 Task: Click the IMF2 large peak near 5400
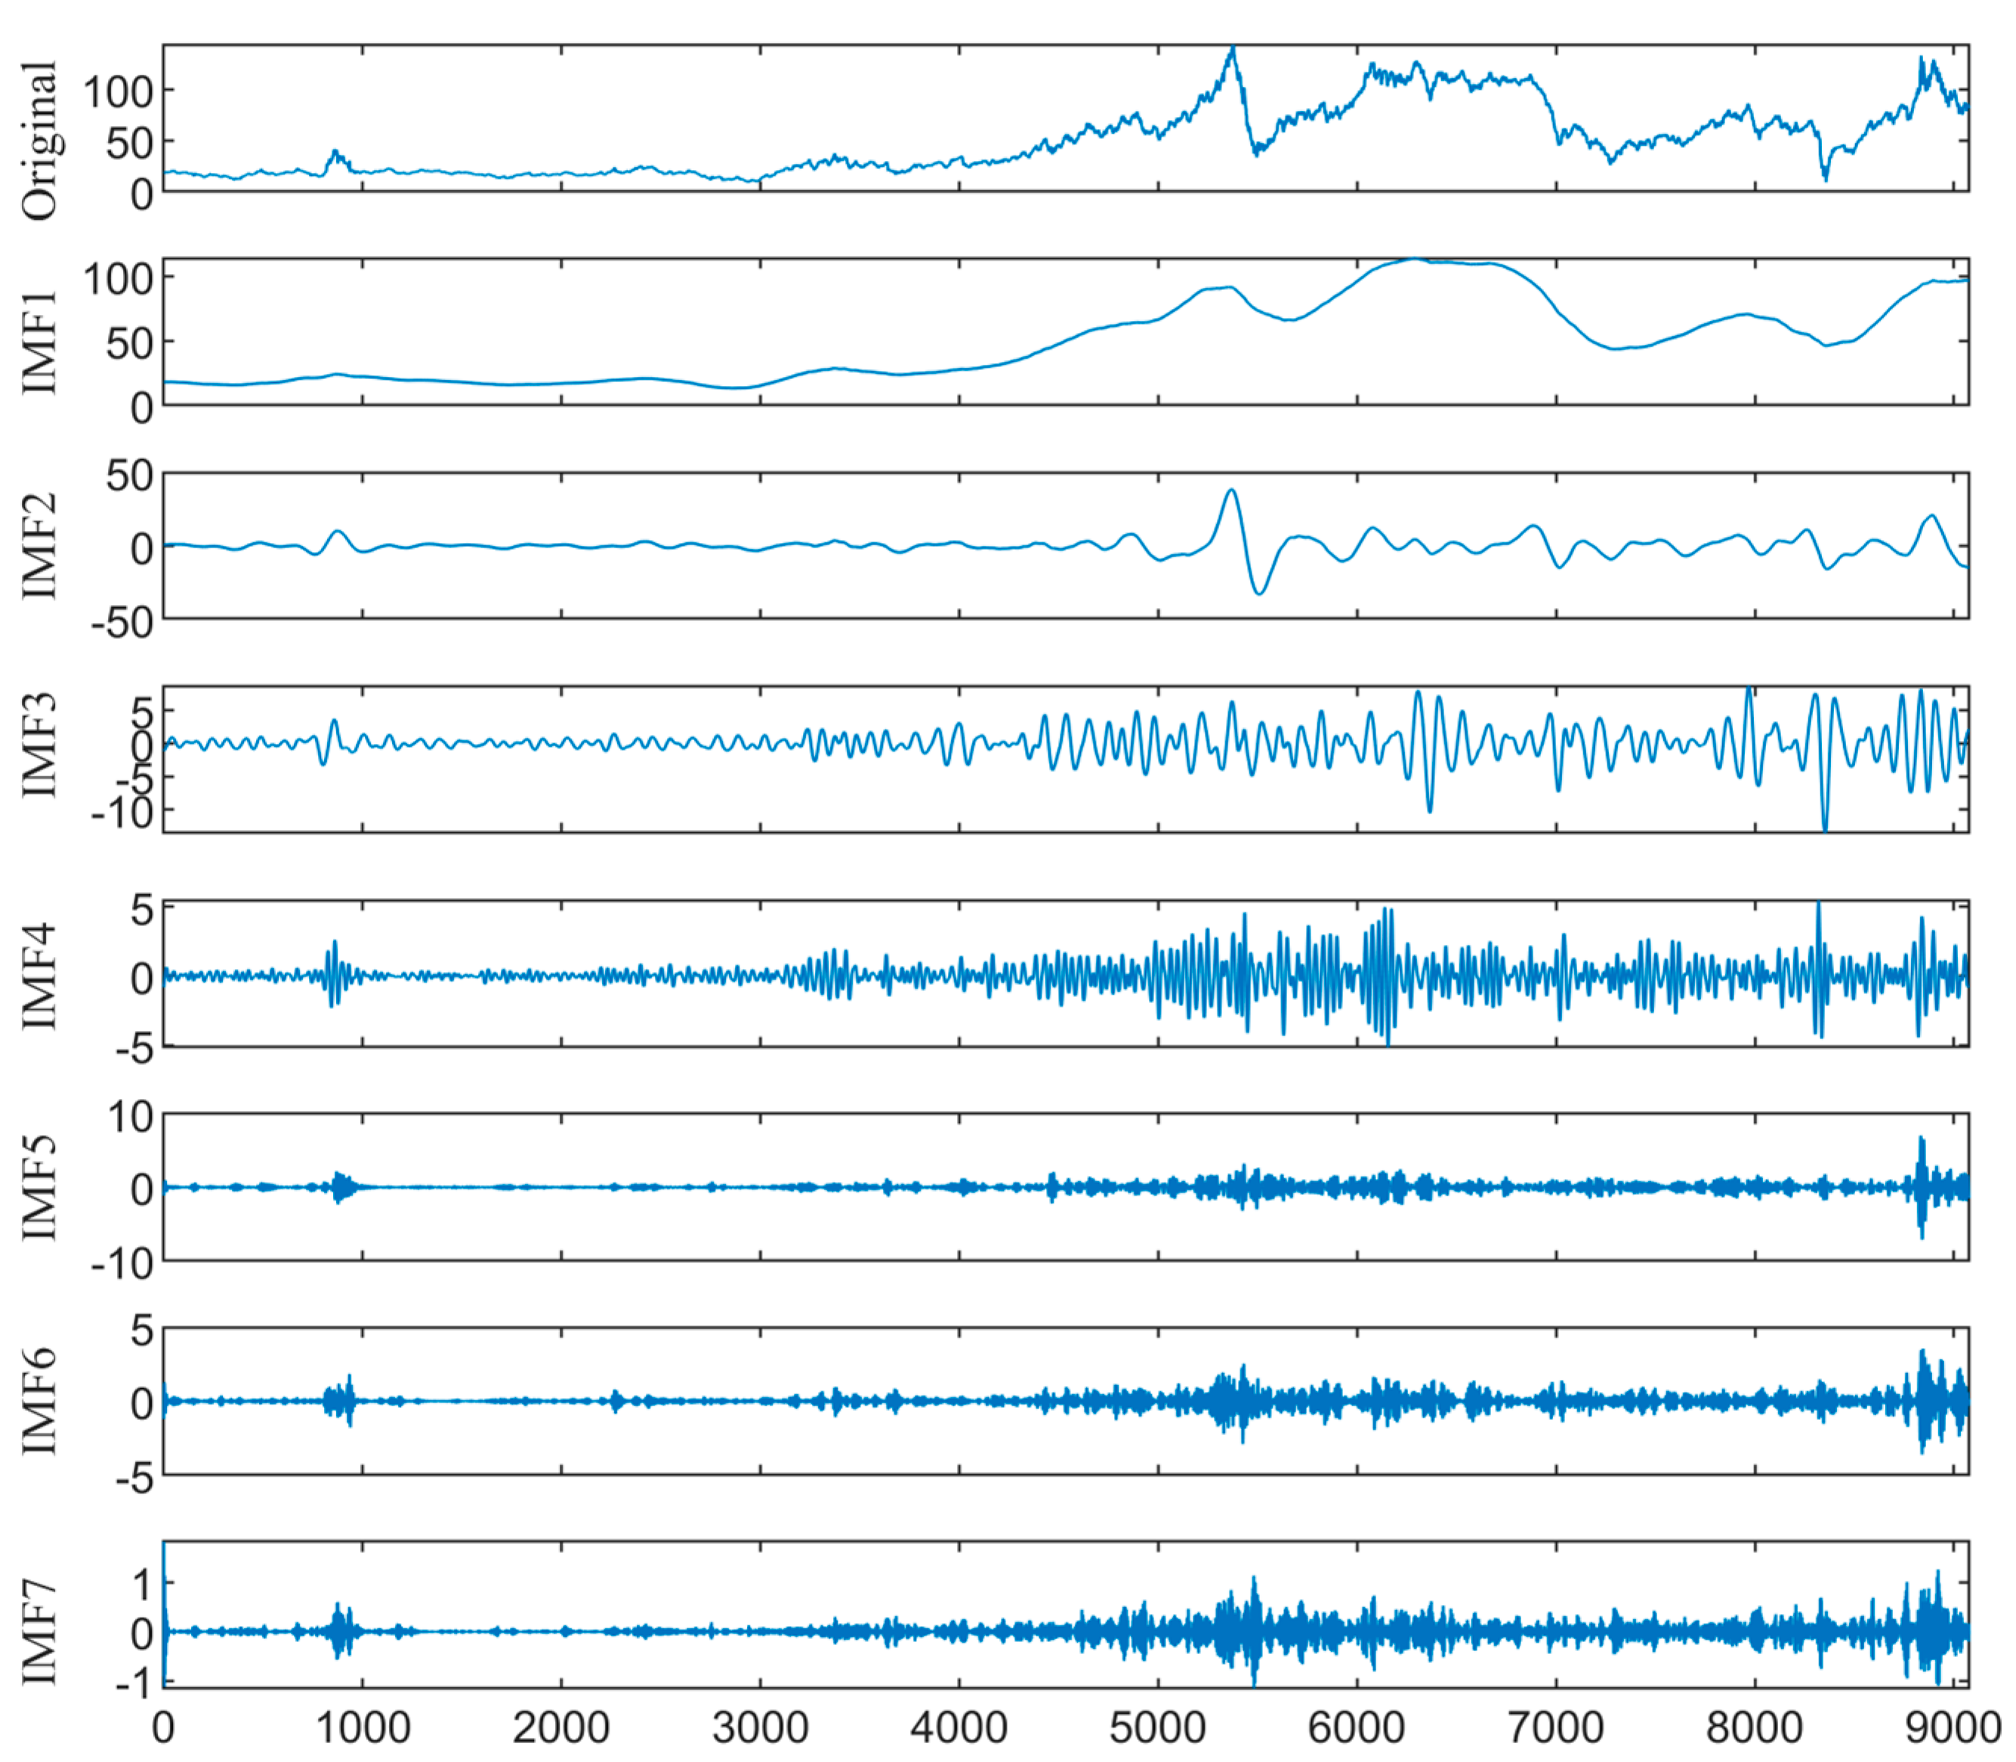pyautogui.click(x=1230, y=491)
